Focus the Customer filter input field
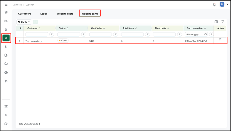Screen dimensions: 231x131 (37, 34)
